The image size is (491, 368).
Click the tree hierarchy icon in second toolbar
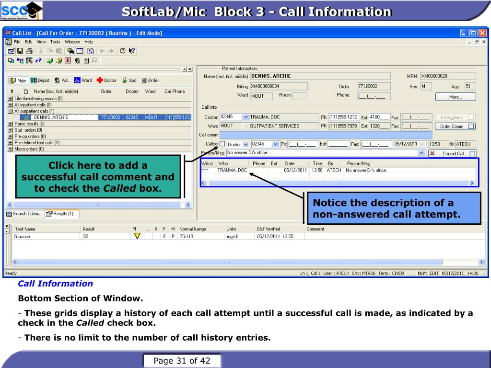pyautogui.click(x=20, y=60)
